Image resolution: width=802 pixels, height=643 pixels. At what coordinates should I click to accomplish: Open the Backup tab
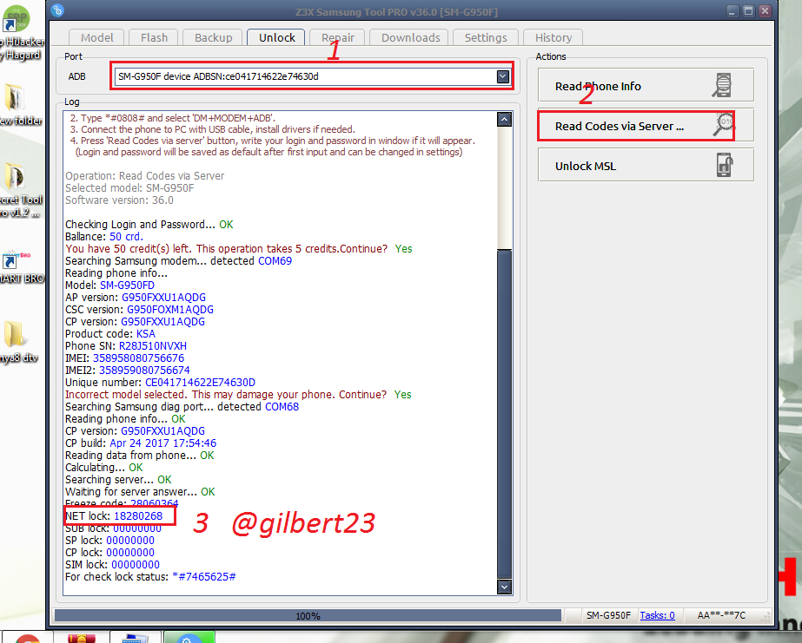[213, 38]
